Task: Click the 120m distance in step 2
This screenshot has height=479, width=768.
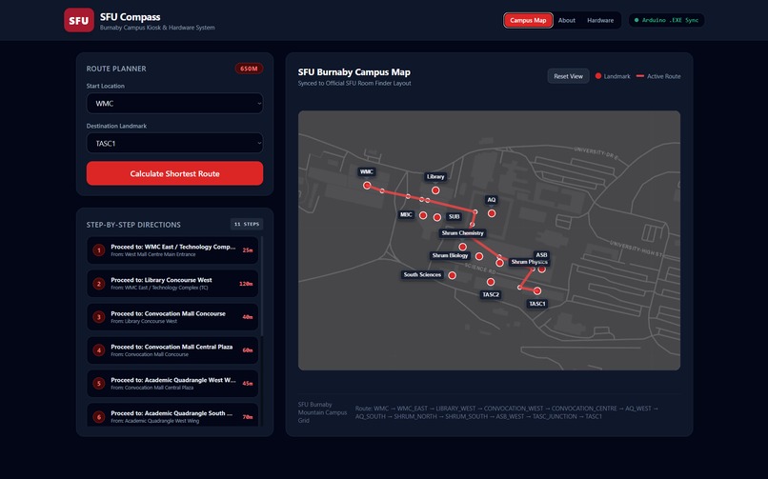Action: [246, 284]
